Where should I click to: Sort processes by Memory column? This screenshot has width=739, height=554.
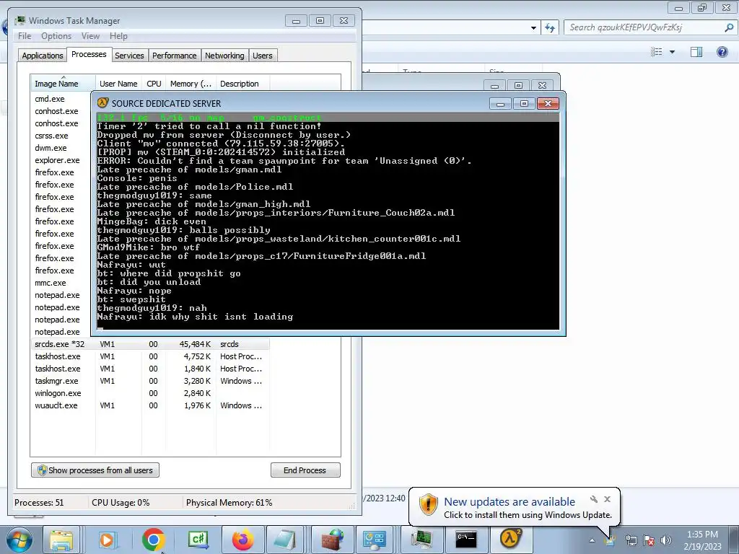point(191,84)
